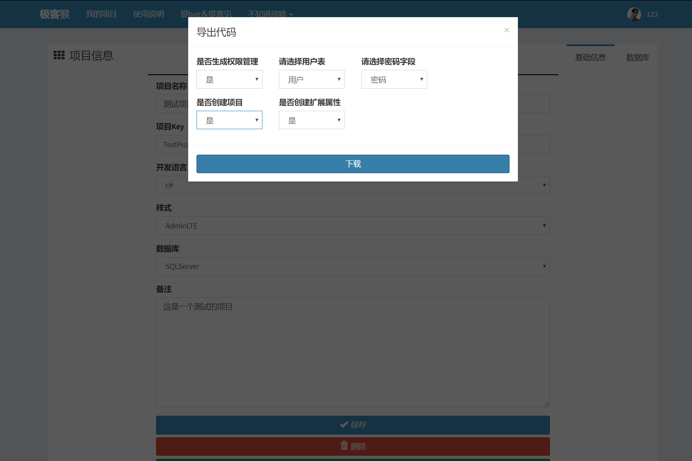The width and height of the screenshot is (692, 461).
Task: Click the 下载 button
Action: click(x=353, y=164)
